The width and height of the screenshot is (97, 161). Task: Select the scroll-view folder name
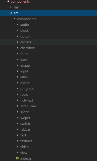click(28, 106)
